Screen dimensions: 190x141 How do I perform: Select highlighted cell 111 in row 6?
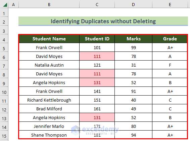(x=97, y=56)
